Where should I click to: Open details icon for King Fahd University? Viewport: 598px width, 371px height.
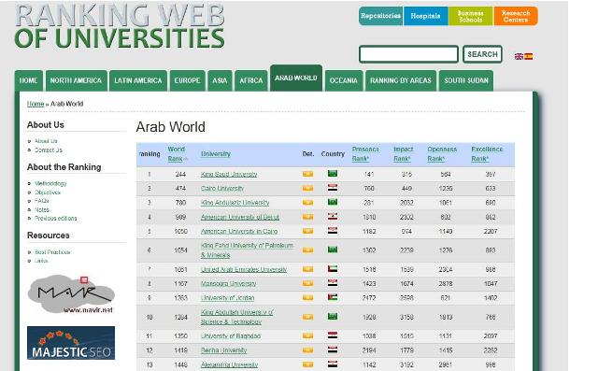coord(307,250)
